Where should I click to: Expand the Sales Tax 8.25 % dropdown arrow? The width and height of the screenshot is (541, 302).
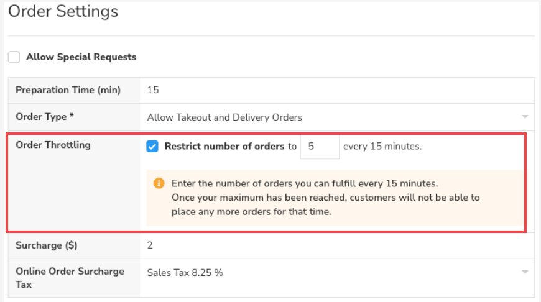525,272
